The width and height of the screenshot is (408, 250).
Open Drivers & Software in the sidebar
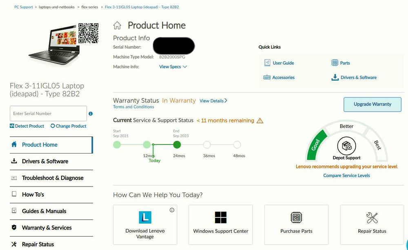(x=45, y=161)
